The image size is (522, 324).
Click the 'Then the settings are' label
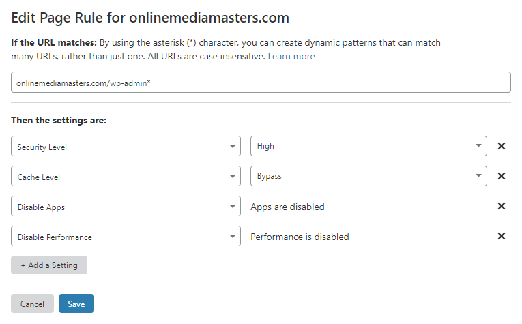tap(59, 120)
